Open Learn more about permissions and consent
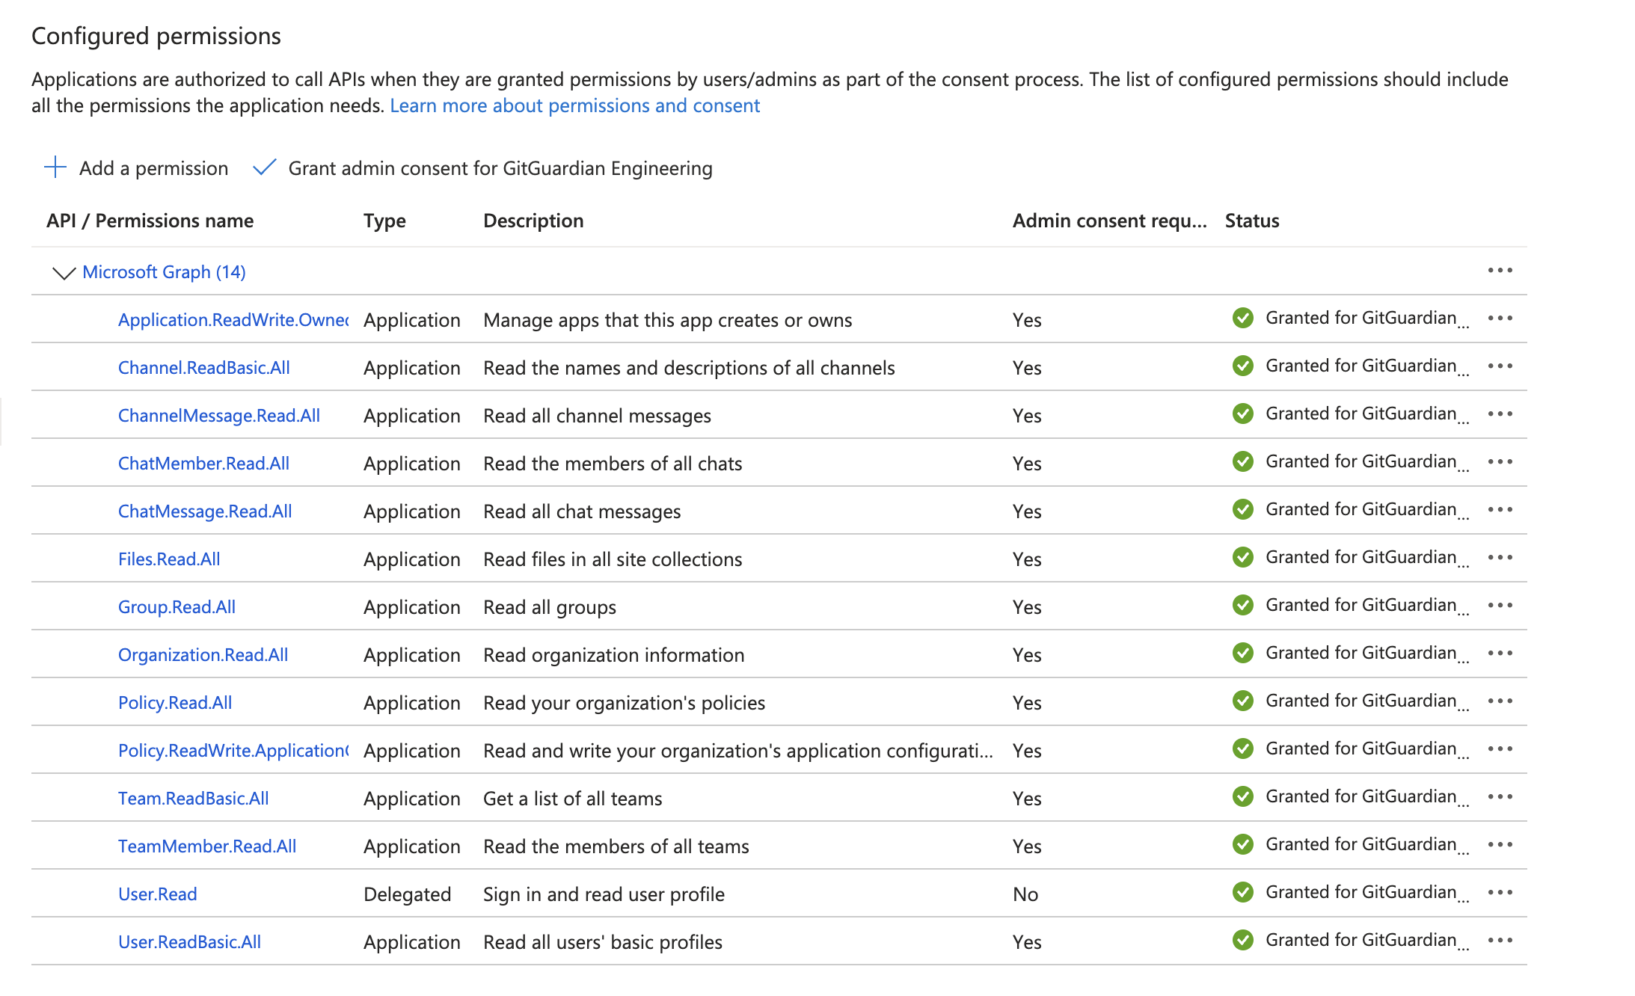 [574, 105]
